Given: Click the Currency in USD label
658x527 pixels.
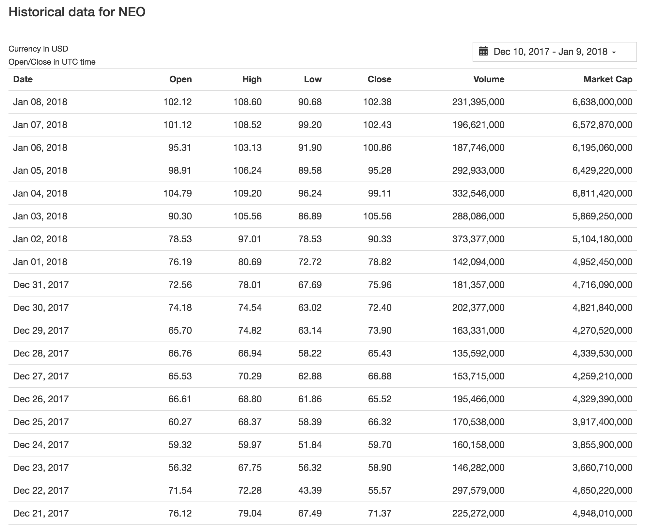Looking at the screenshot, I should (38, 49).
